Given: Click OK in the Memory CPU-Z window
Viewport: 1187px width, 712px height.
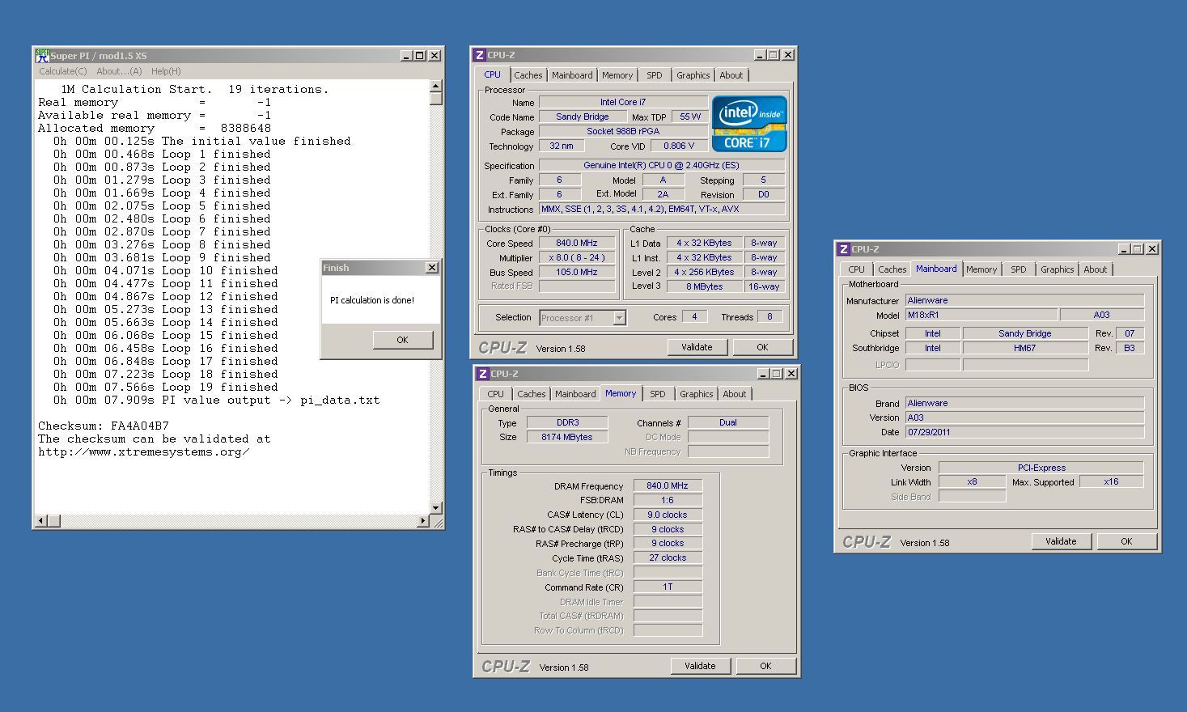Looking at the screenshot, I should point(765,666).
